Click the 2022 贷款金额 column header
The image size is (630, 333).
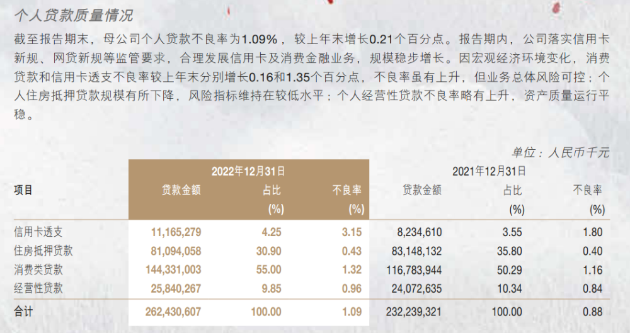coord(181,190)
